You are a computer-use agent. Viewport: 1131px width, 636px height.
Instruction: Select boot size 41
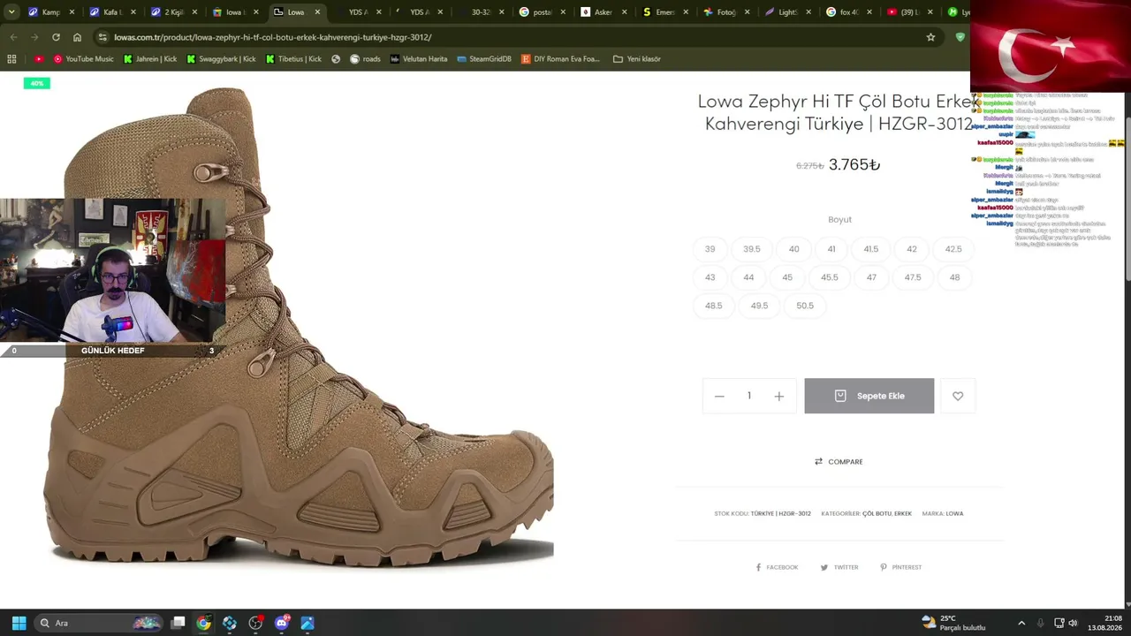[x=831, y=249]
